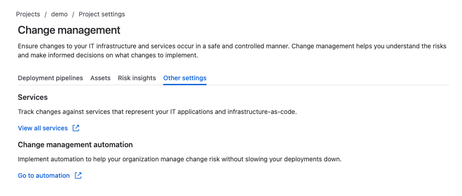Click the Change management automation heading
This screenshot has height=196, width=462.
[75, 144]
